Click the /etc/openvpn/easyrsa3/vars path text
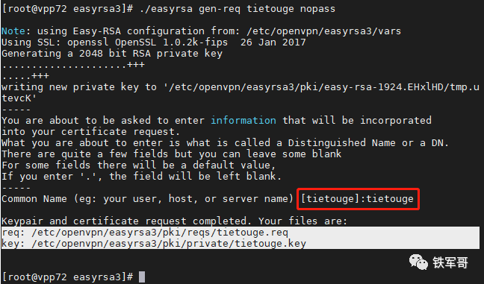Screen dimensions: 484x284 pos(323,31)
